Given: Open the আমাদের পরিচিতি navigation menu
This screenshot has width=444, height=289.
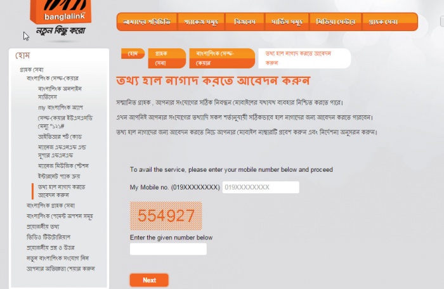Looking at the screenshot, I should 147,22.
